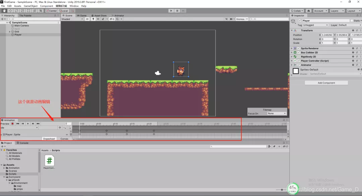
Task: Open the Account dropdown
Action: click(x=320, y=11)
